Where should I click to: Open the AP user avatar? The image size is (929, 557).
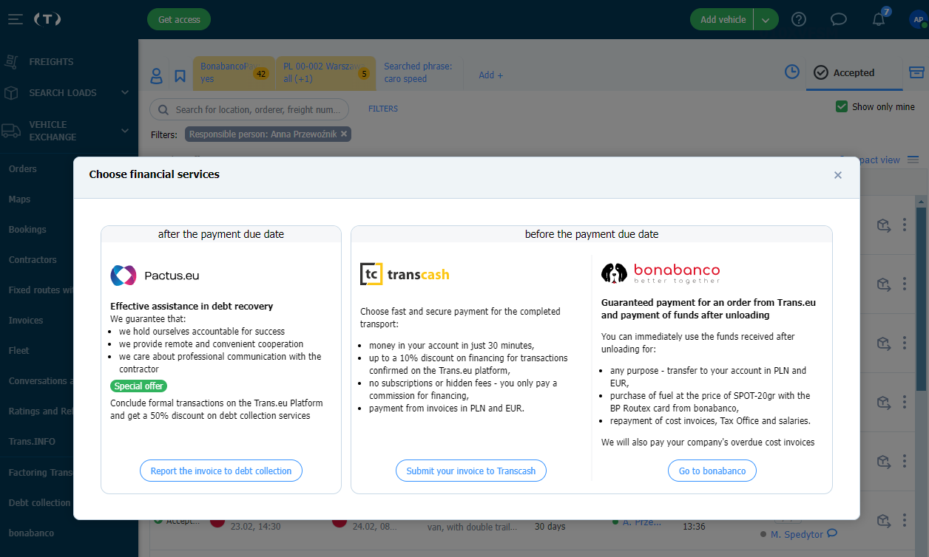click(x=917, y=19)
